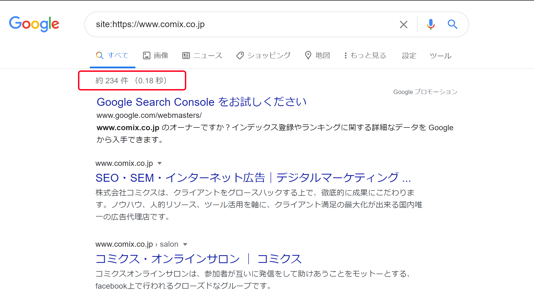Open the SEO・SEM・インターネット広告 result
534x307 pixels.
(x=253, y=178)
